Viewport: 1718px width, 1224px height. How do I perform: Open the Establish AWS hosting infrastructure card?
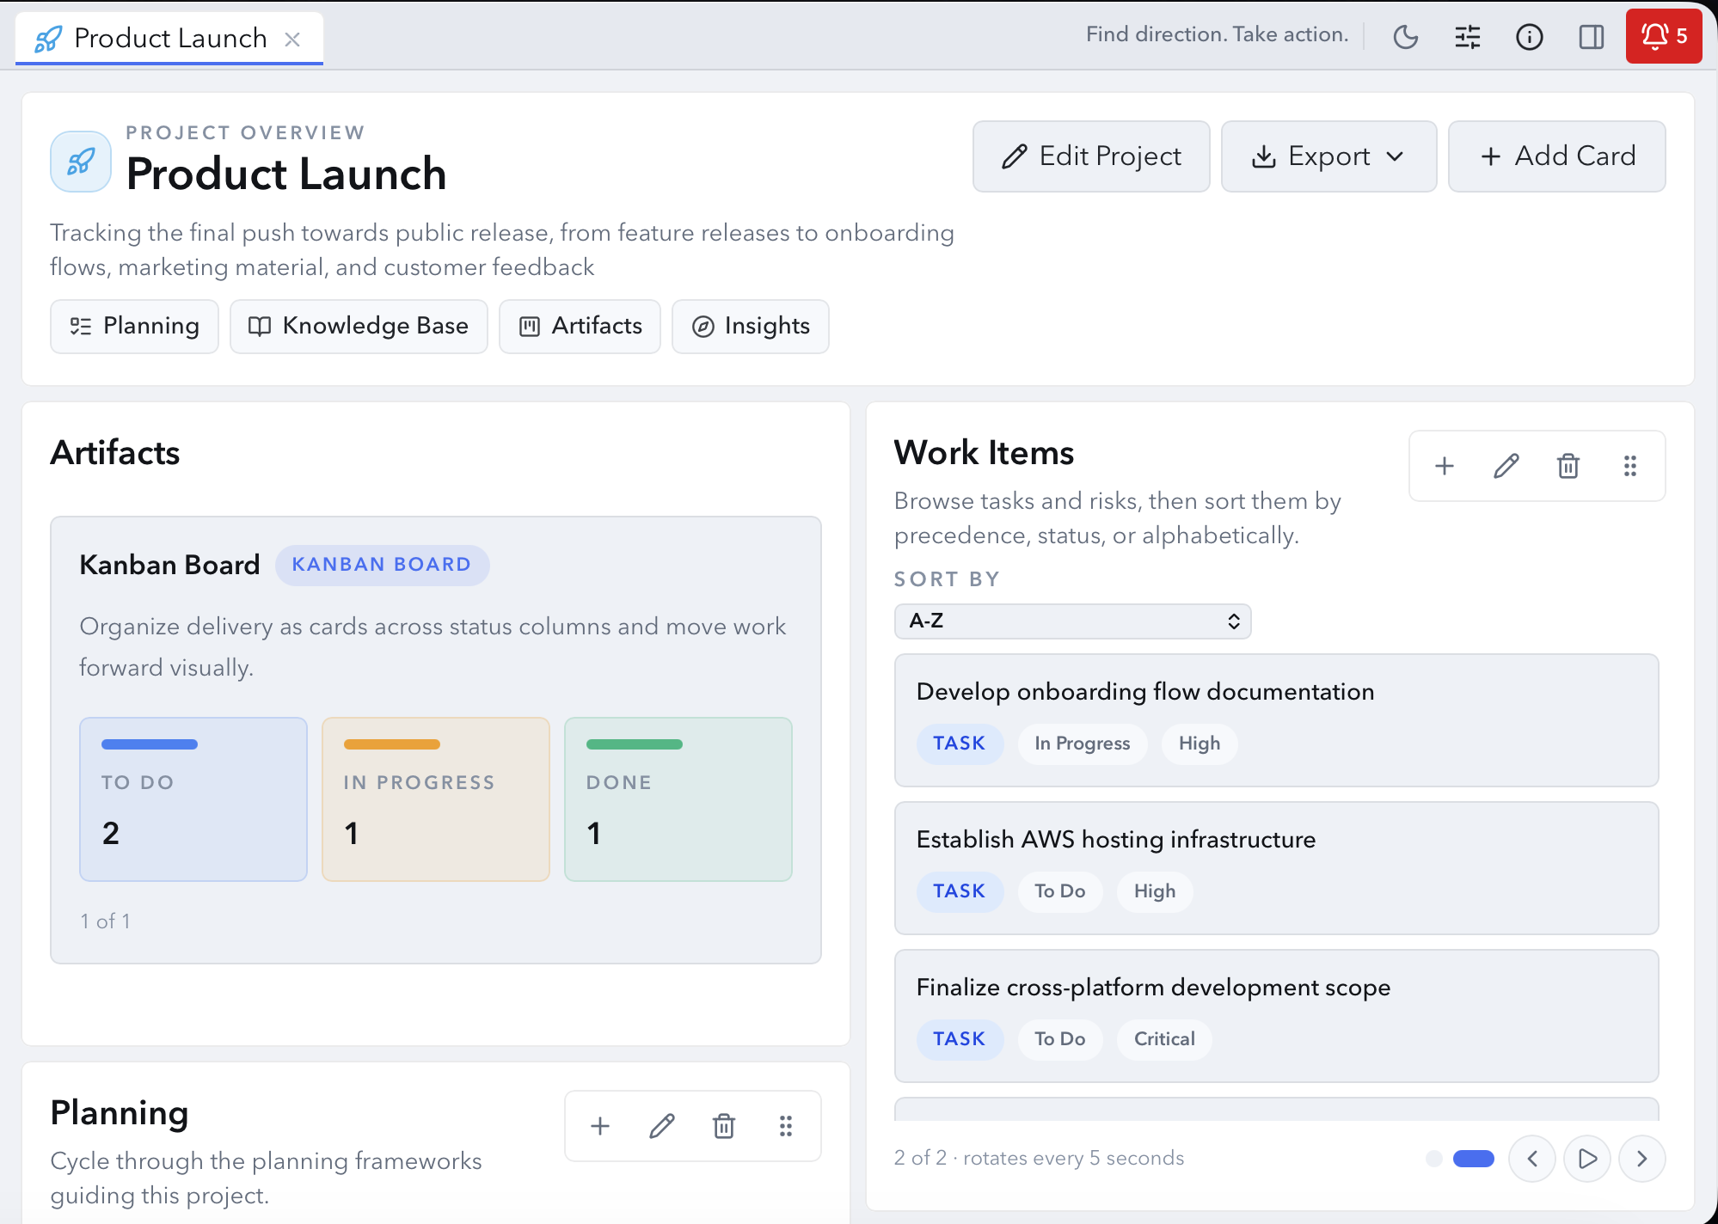(1276, 868)
